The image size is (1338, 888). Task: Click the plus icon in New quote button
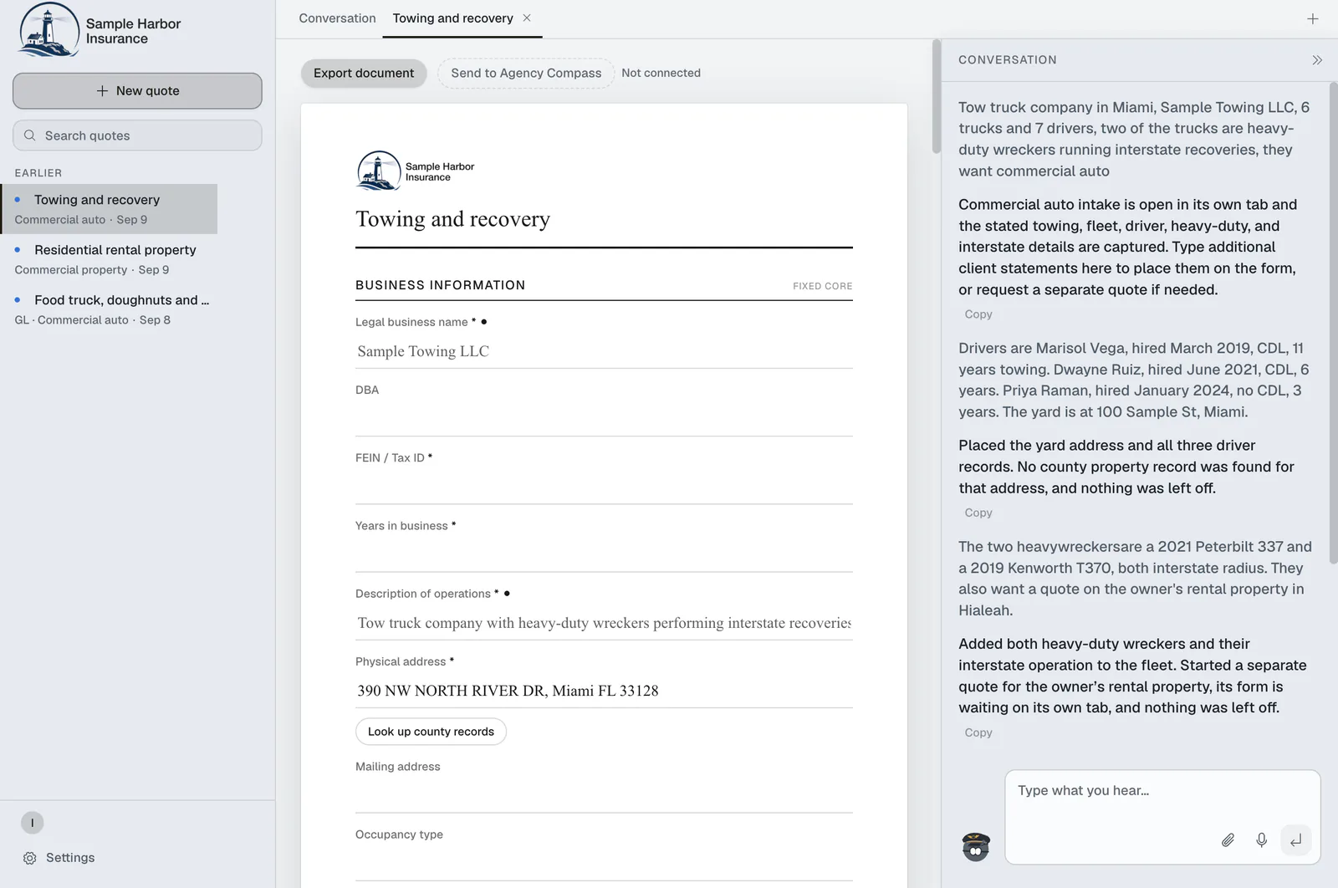tap(102, 90)
